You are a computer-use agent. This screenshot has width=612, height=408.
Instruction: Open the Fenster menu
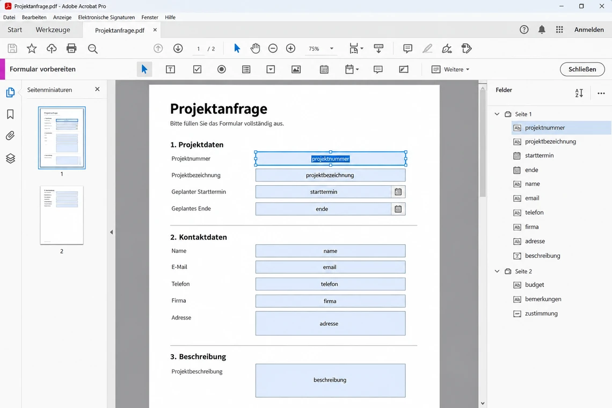click(x=150, y=17)
